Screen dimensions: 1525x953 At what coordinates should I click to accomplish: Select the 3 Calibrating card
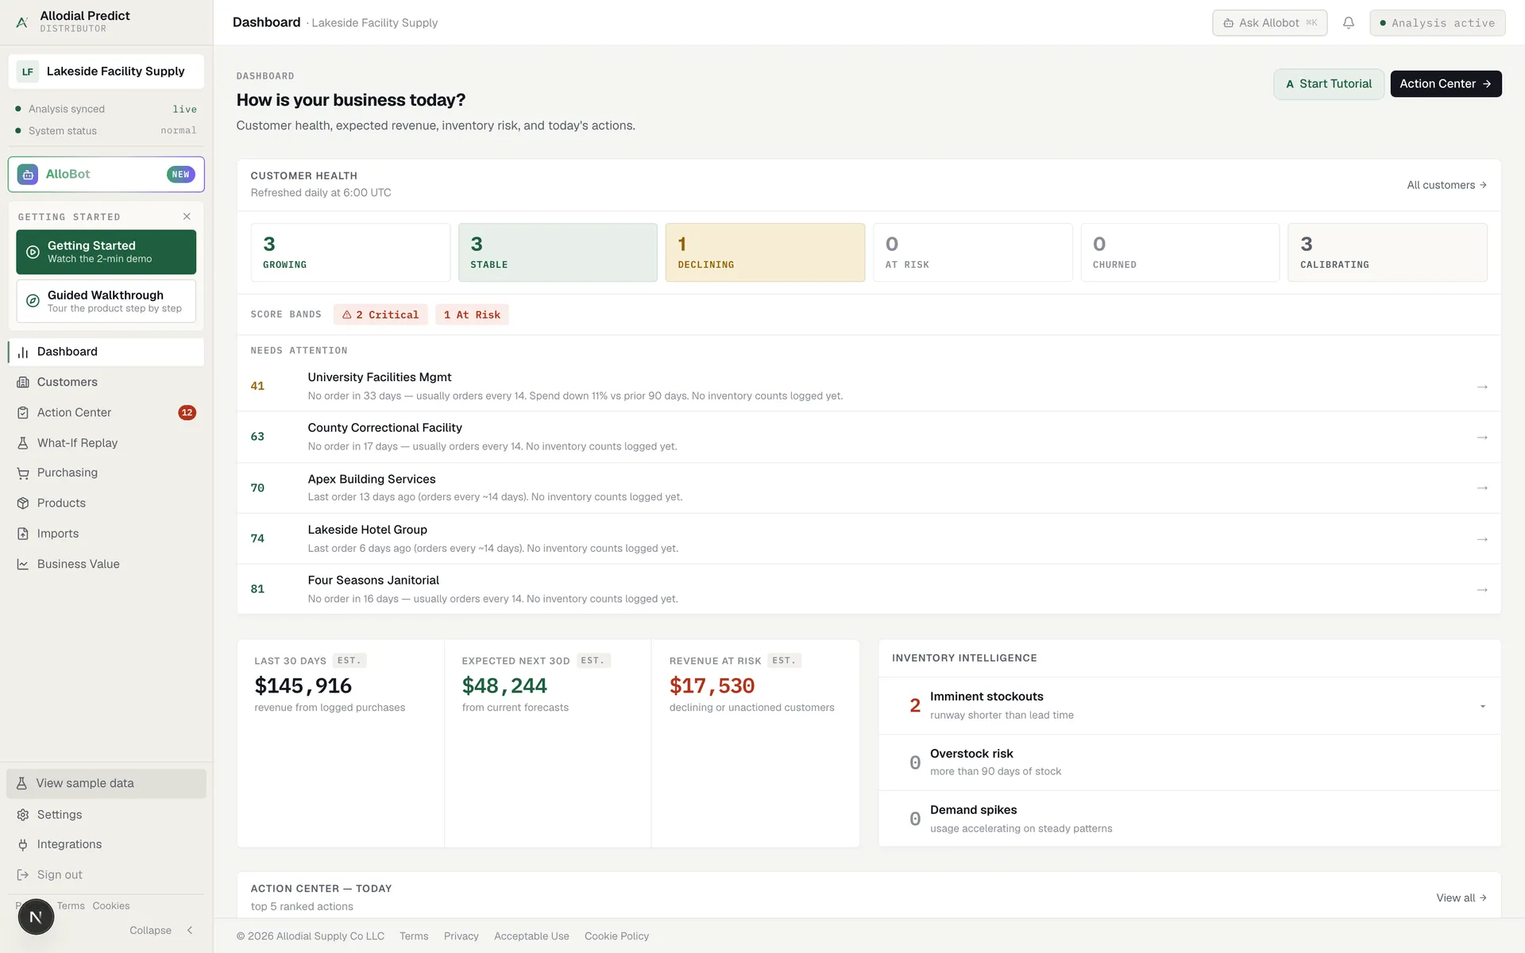pyautogui.click(x=1388, y=253)
